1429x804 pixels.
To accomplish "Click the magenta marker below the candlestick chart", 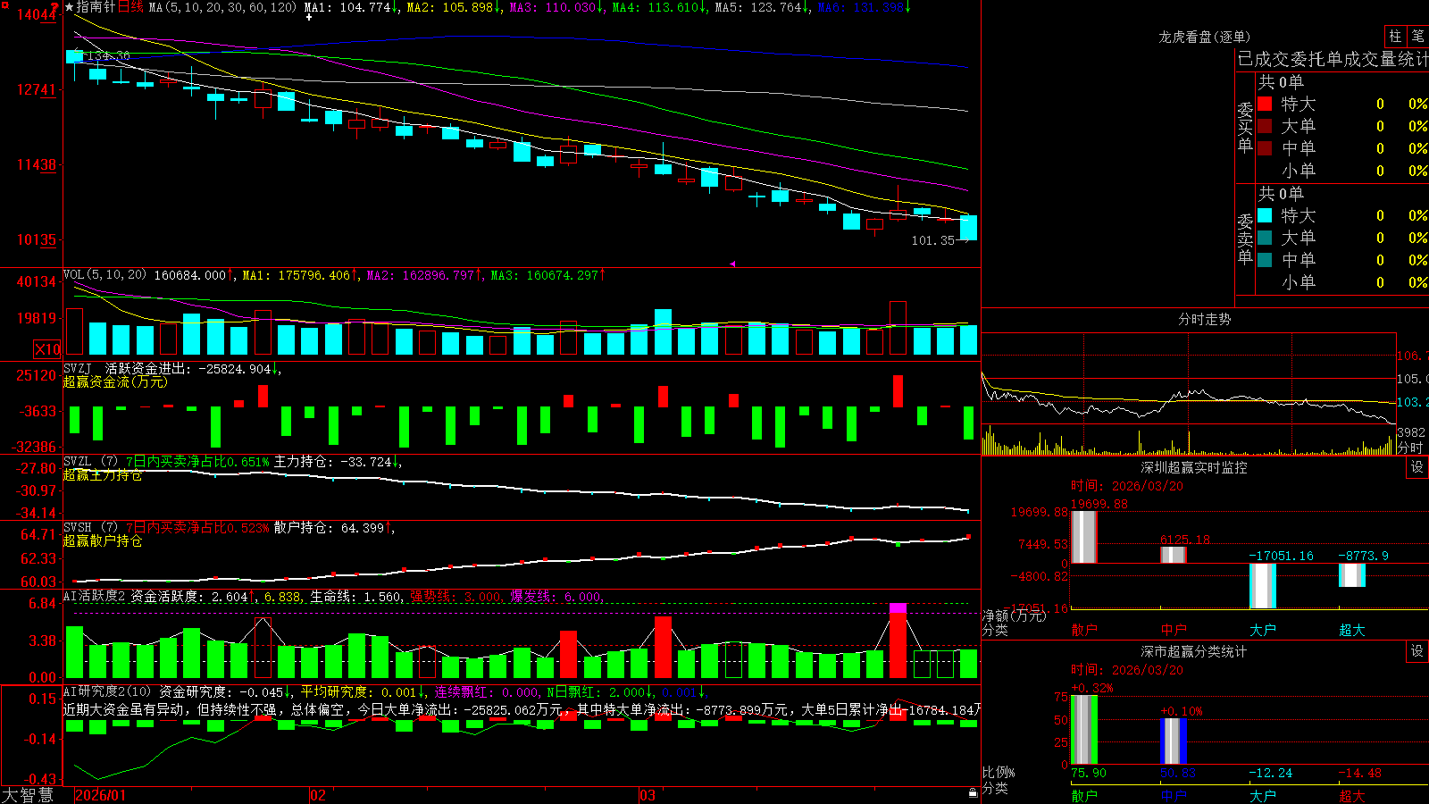I will click(732, 264).
